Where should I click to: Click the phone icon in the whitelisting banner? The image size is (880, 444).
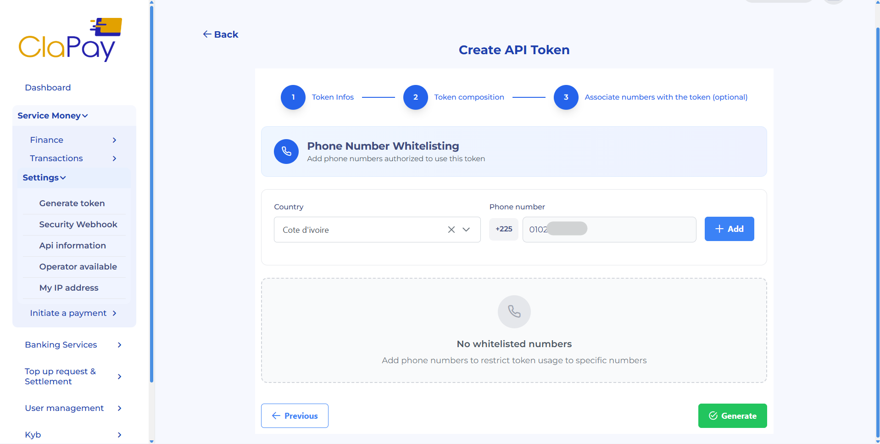286,152
